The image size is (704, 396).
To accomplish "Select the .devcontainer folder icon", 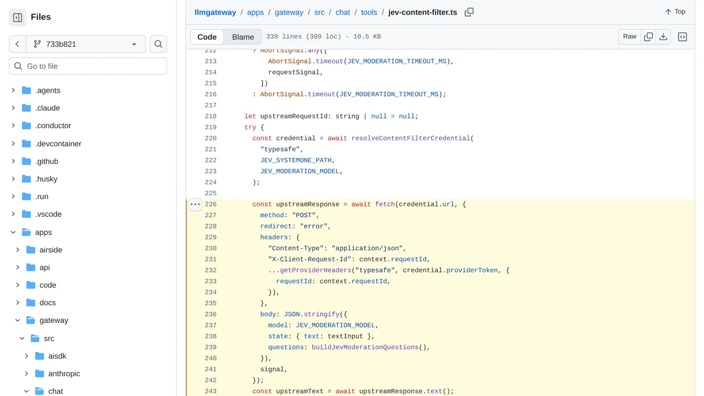I will coord(26,144).
